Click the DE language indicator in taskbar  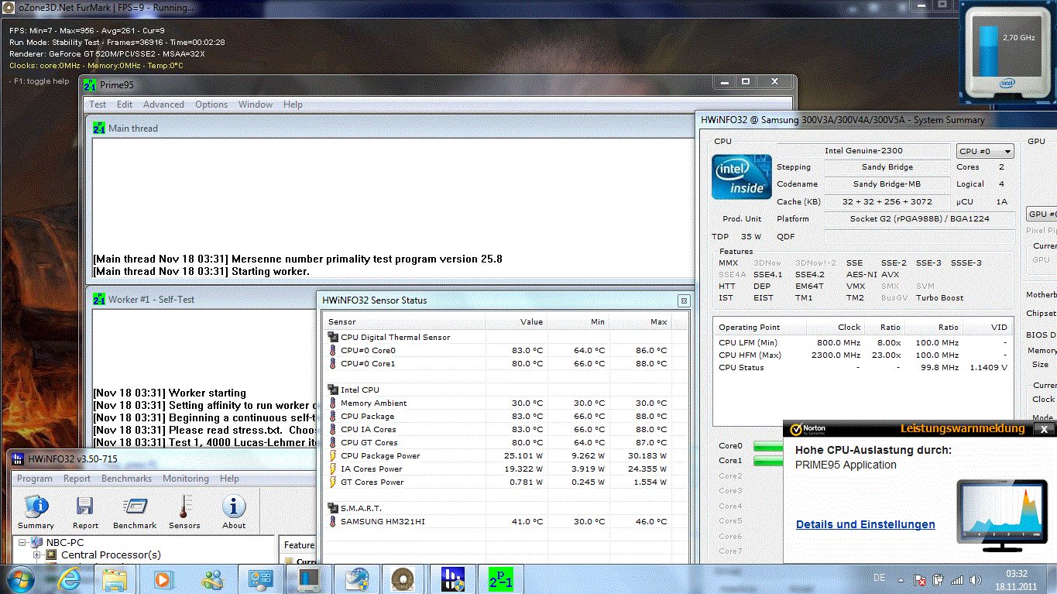[879, 578]
